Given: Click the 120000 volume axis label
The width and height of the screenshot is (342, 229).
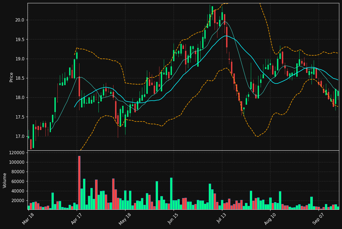Looking at the screenshot, I should [x=17, y=153].
